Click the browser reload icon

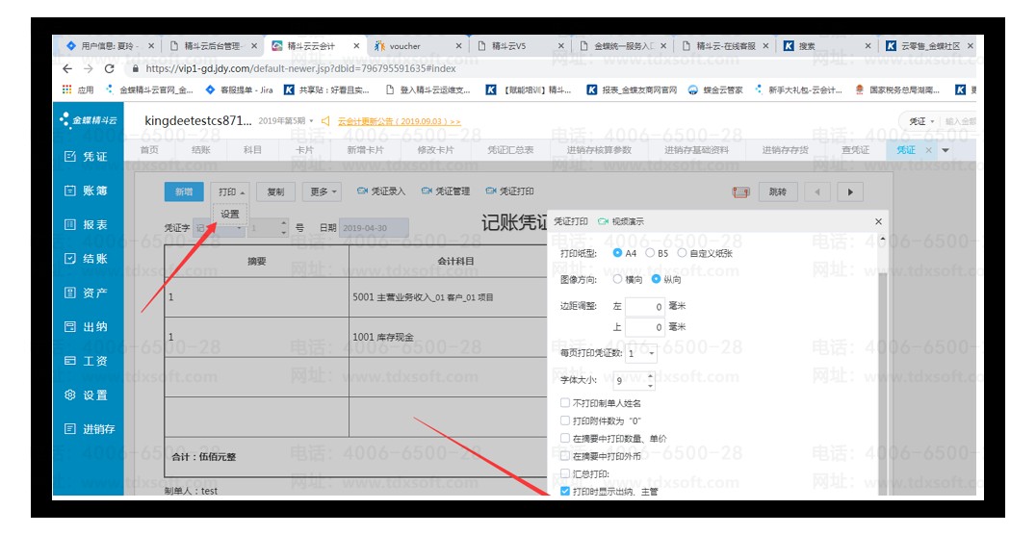coord(110,69)
